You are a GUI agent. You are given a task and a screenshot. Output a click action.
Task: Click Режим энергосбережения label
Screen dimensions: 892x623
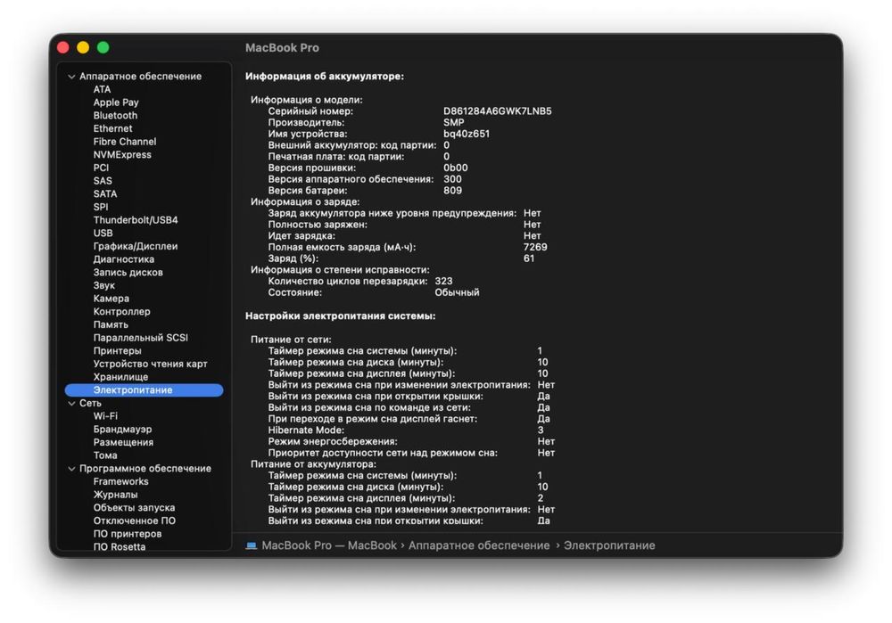(333, 441)
